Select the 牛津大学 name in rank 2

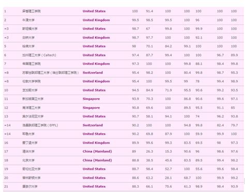pos(28,20)
